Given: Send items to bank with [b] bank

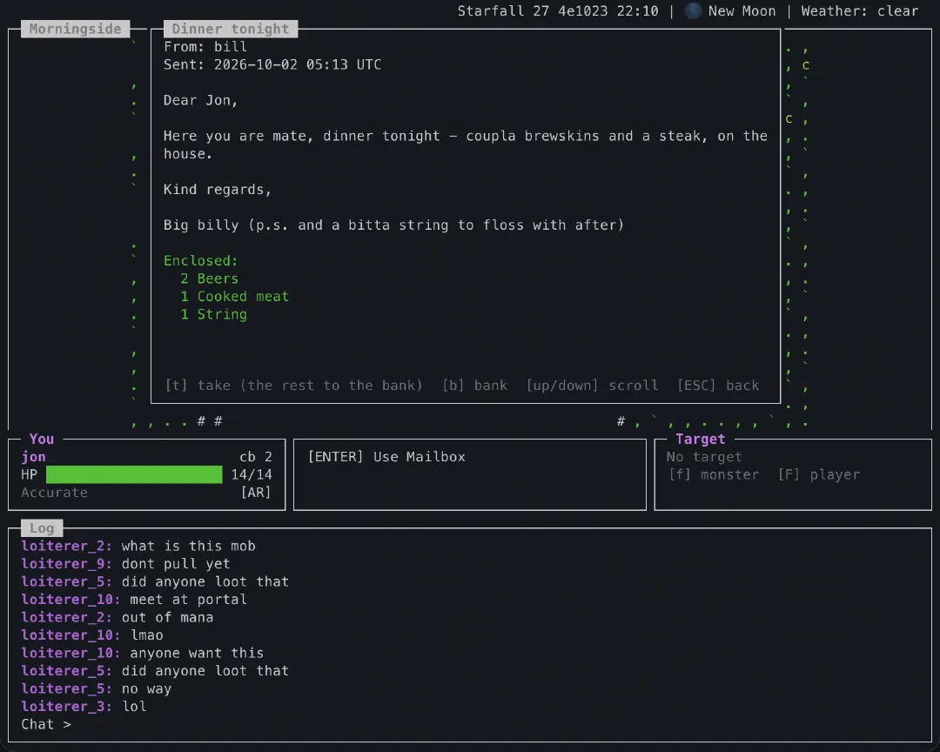Looking at the screenshot, I should click(474, 385).
